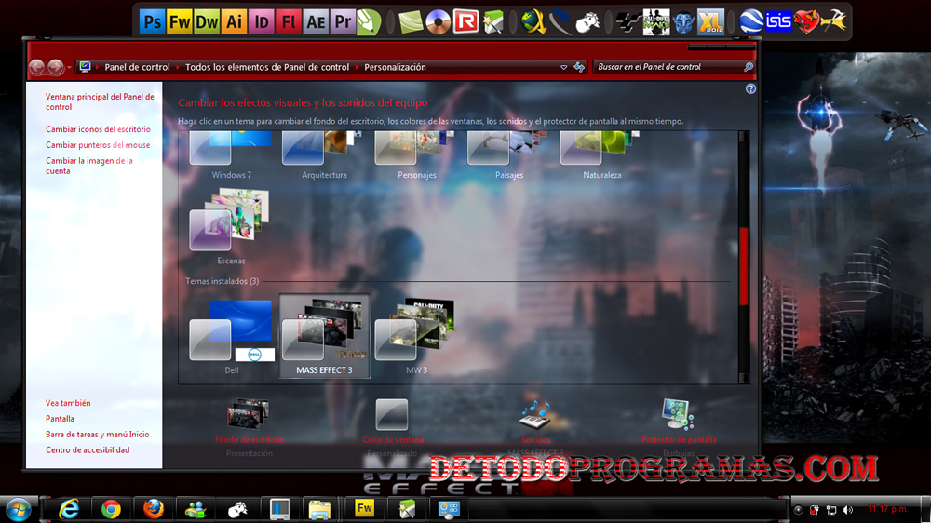Click the volume speaker tray icon
931x523 pixels.
848,510
